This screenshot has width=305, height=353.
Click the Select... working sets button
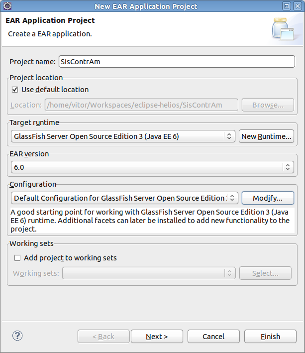265,273
